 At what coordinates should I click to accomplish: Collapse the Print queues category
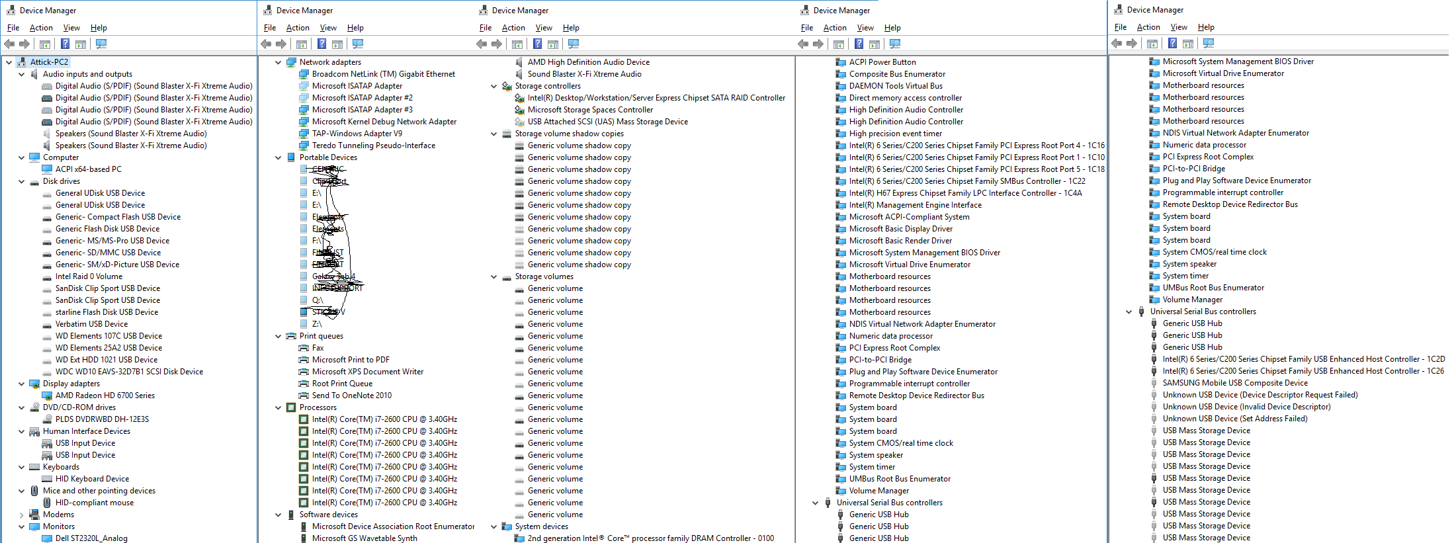tap(278, 336)
